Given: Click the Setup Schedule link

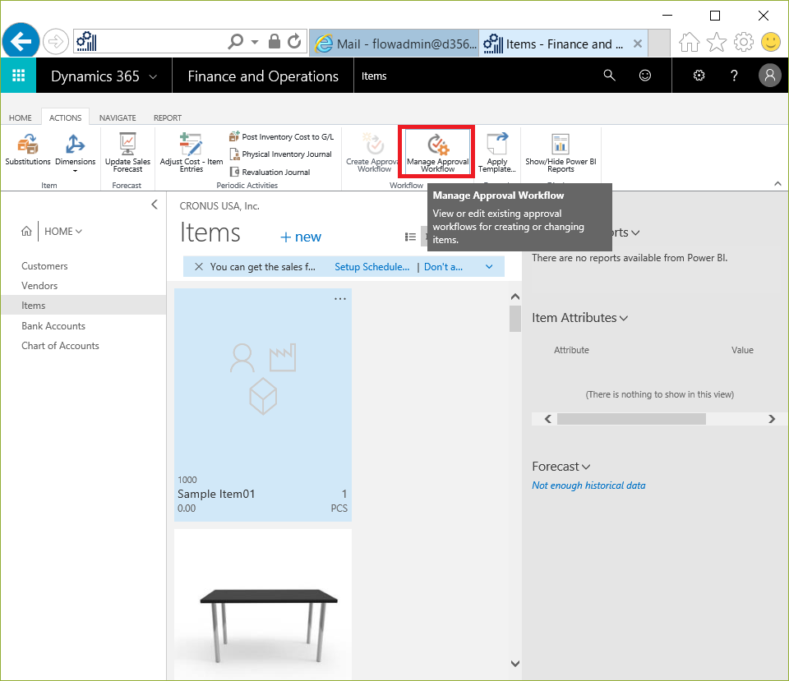Looking at the screenshot, I should (371, 267).
